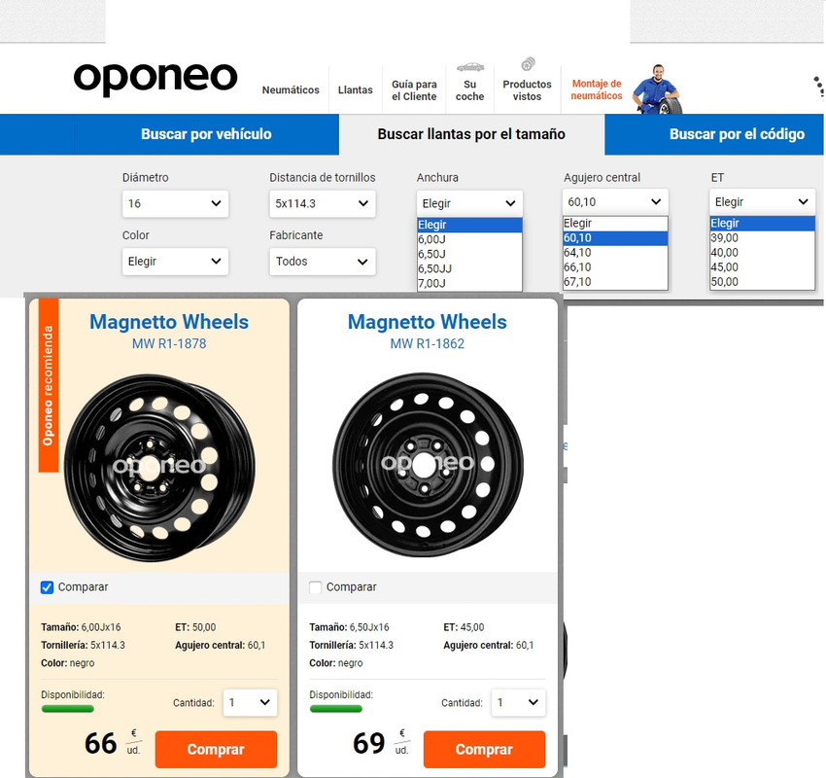Viewport: 826px width, 778px height.
Task: Select 7,00J in Anchura list
Action: 469,284
